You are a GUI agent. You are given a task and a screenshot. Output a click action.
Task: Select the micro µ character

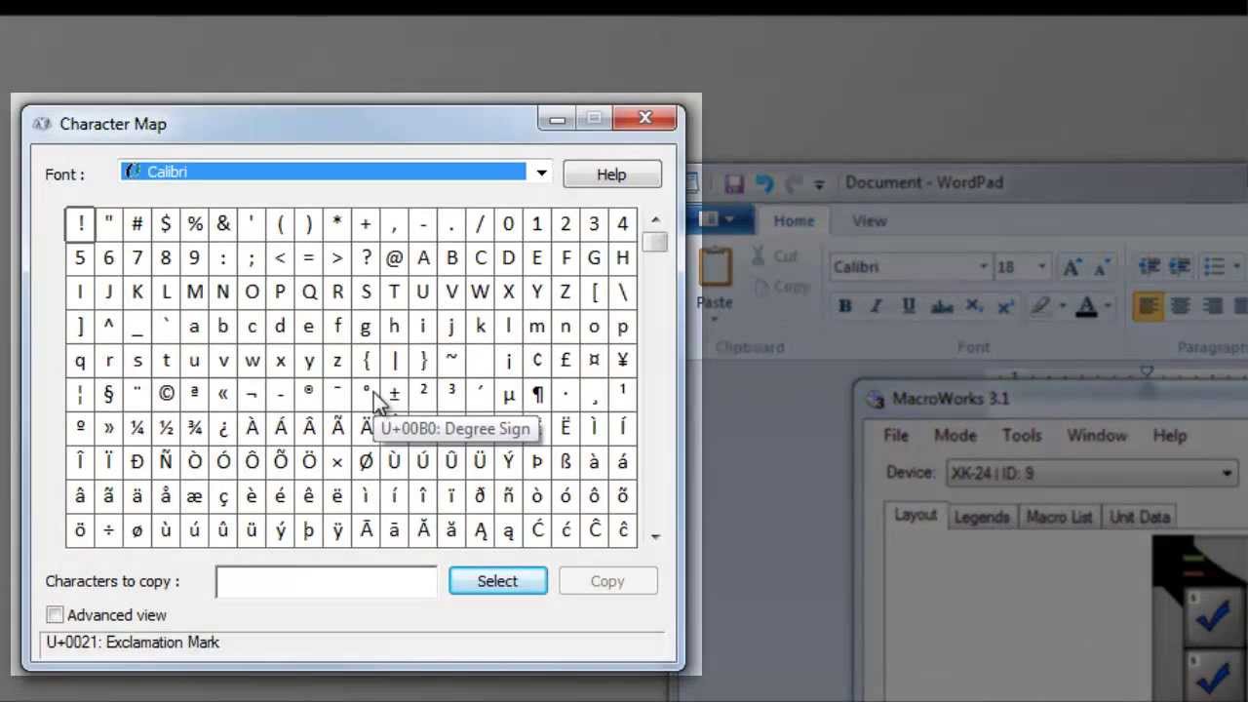[x=508, y=394]
